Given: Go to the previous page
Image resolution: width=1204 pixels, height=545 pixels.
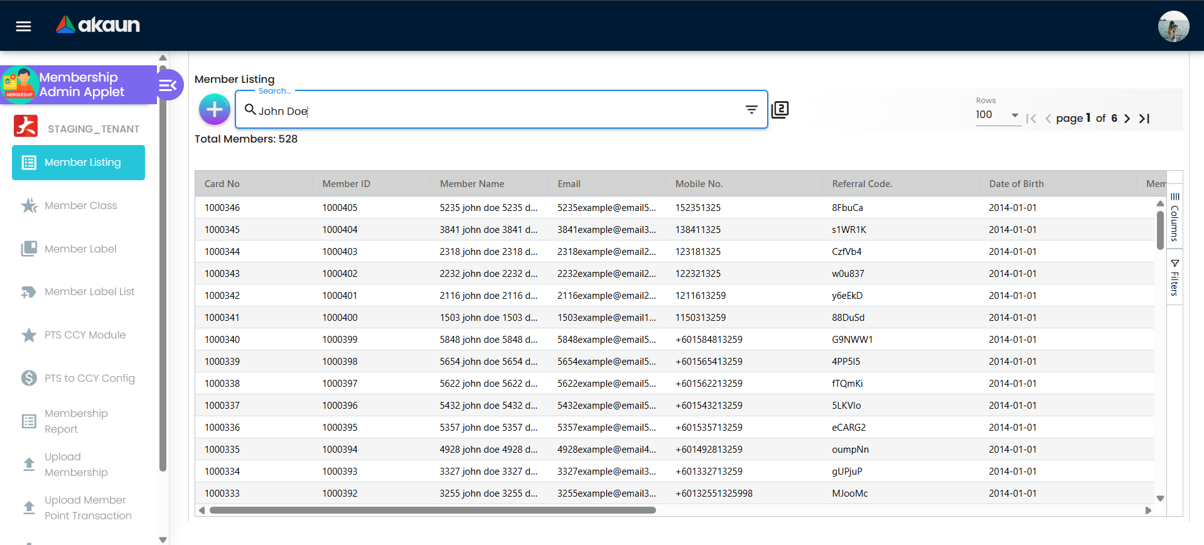Looking at the screenshot, I should tap(1048, 118).
